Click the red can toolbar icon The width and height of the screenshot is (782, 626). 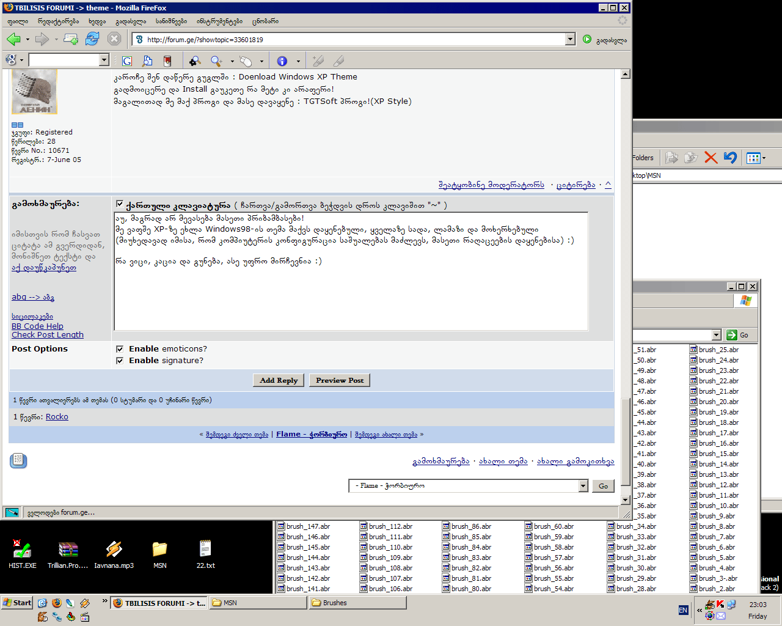[x=167, y=61]
